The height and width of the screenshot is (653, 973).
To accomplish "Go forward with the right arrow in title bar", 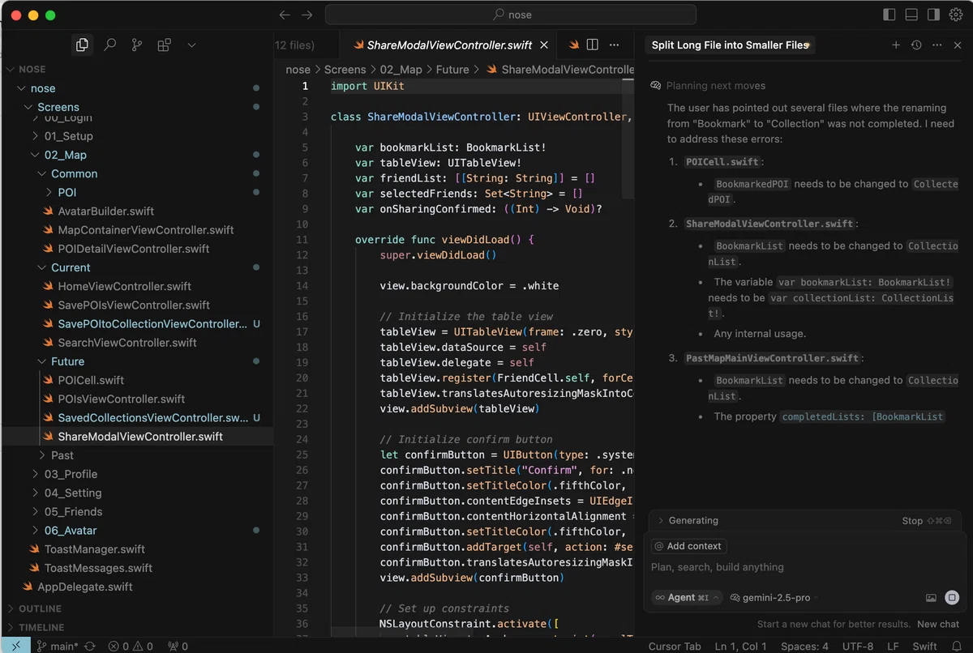I will click(x=306, y=15).
